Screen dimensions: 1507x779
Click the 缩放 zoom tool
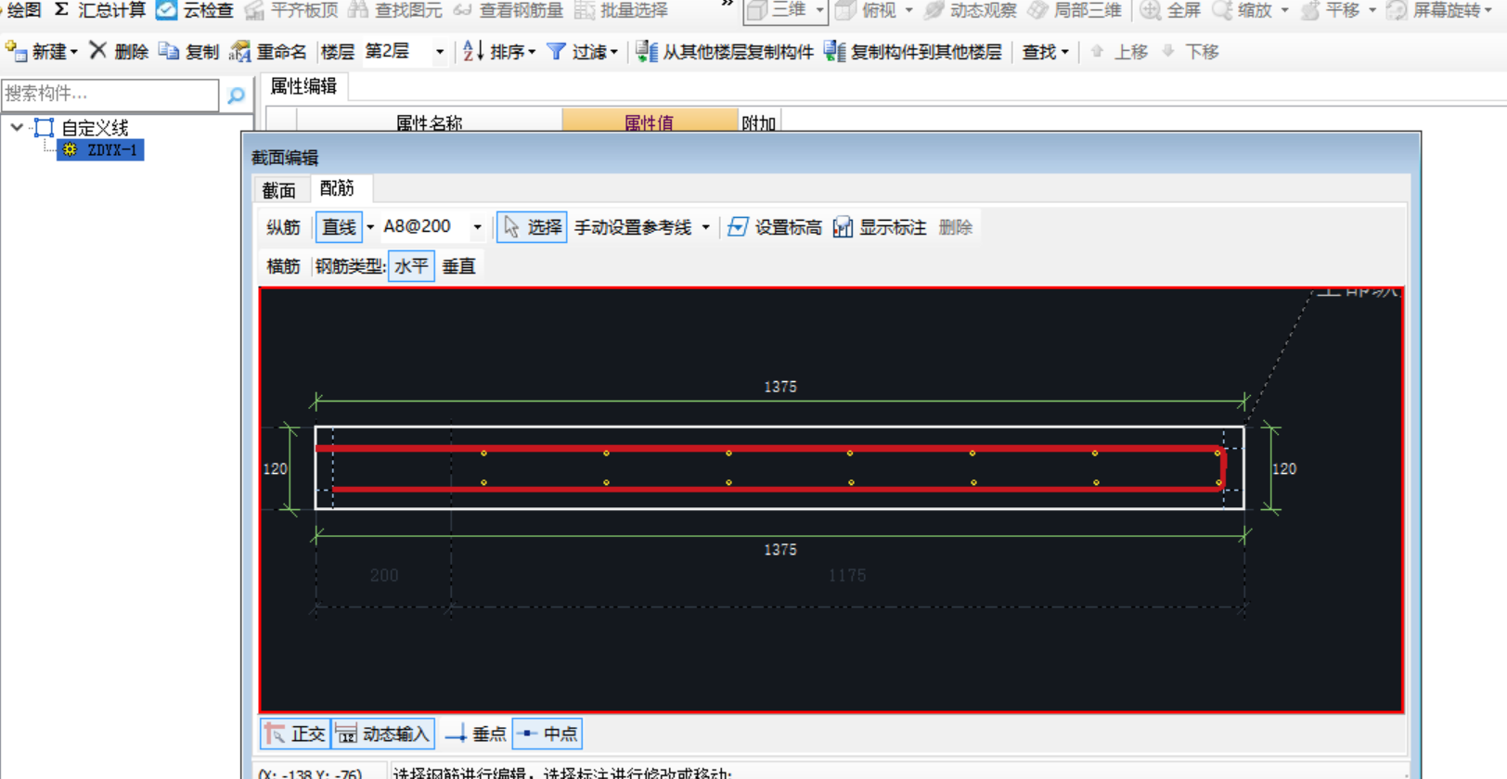tap(1243, 10)
